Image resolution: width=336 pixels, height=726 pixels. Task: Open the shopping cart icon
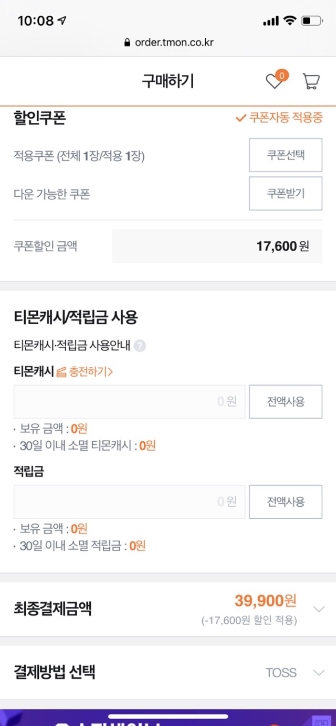click(x=311, y=81)
